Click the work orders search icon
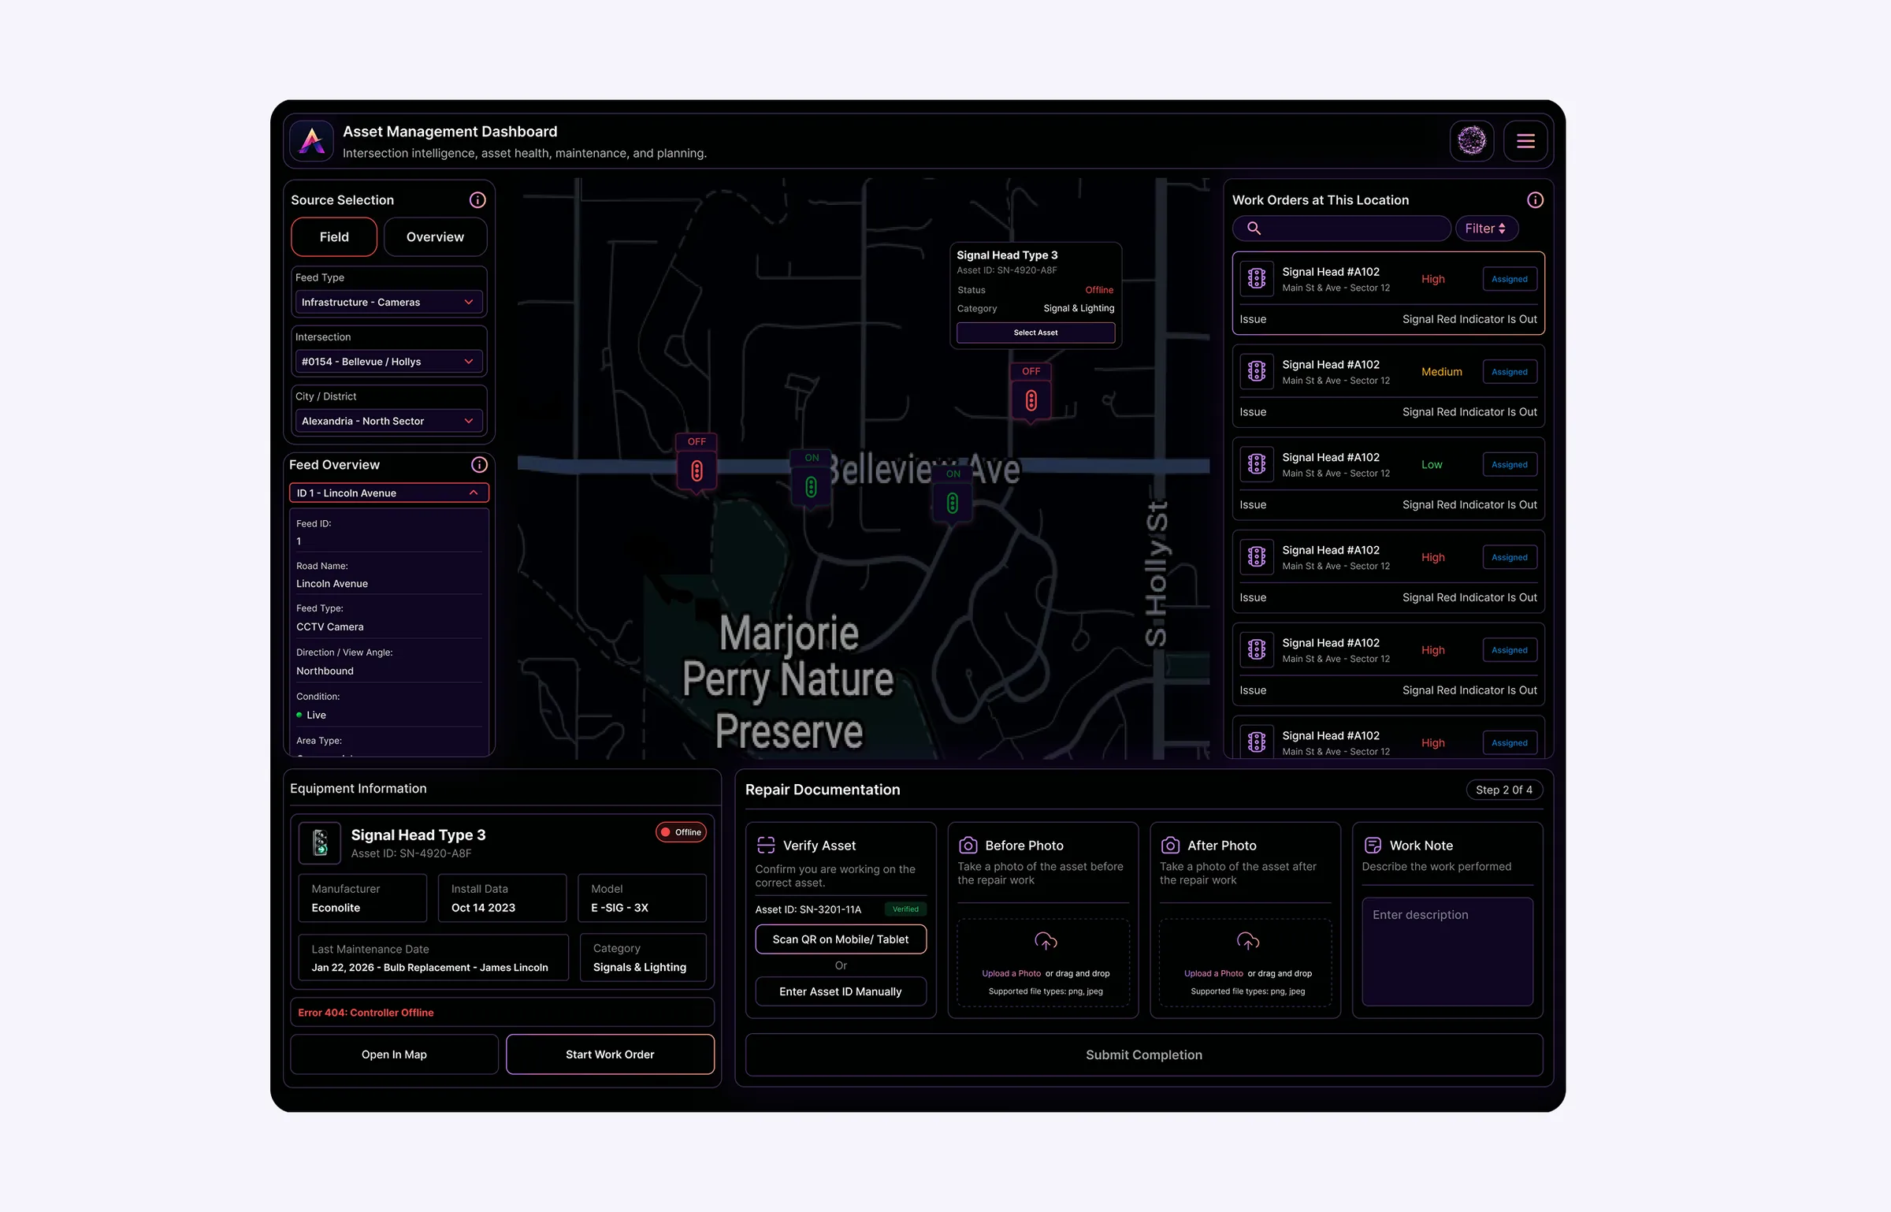Image resolution: width=1891 pixels, height=1212 pixels. 1254,229
